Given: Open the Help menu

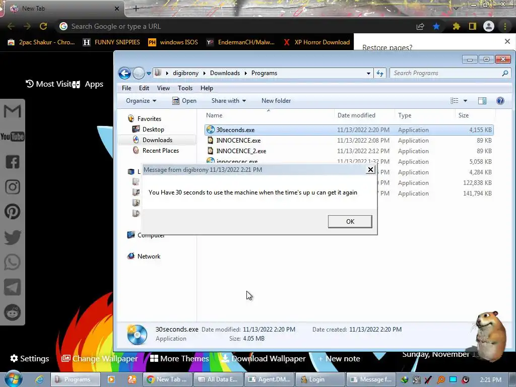Looking at the screenshot, I should tap(207, 88).
